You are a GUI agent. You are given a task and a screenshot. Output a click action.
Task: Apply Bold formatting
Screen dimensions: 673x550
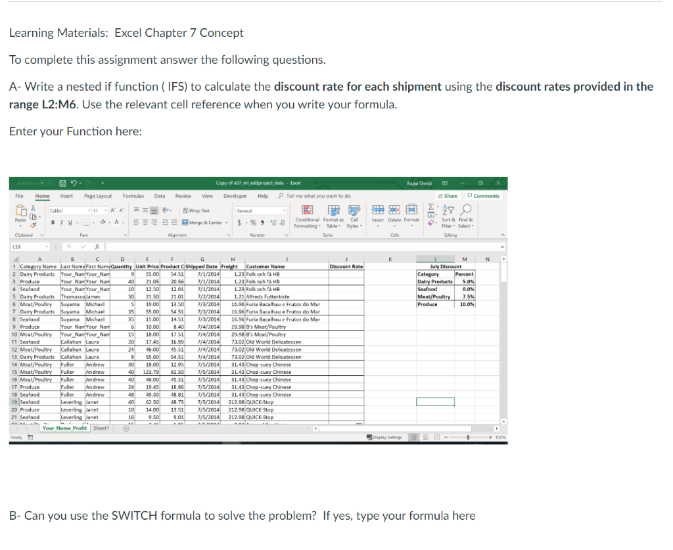tap(53, 222)
